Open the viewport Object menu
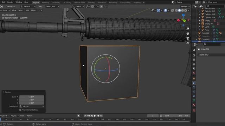Viewport: 225px width, 126px height. tap(34, 10)
